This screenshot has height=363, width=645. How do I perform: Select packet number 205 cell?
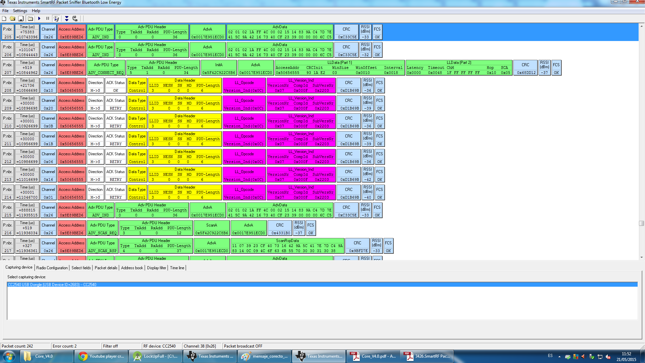(8, 32)
